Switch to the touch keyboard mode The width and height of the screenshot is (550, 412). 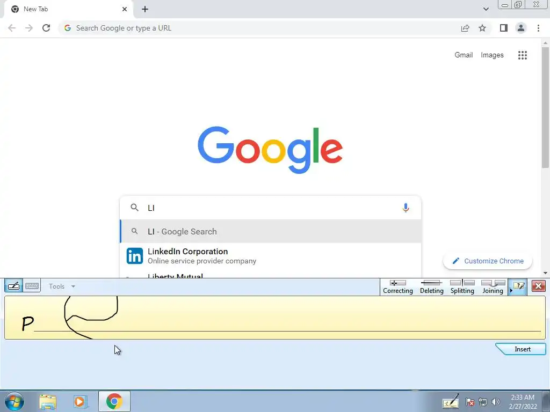pyautogui.click(x=32, y=286)
